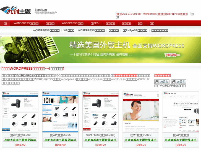Open the WP item in the gray sub-navigation
201x150 pixels.
(69, 30)
